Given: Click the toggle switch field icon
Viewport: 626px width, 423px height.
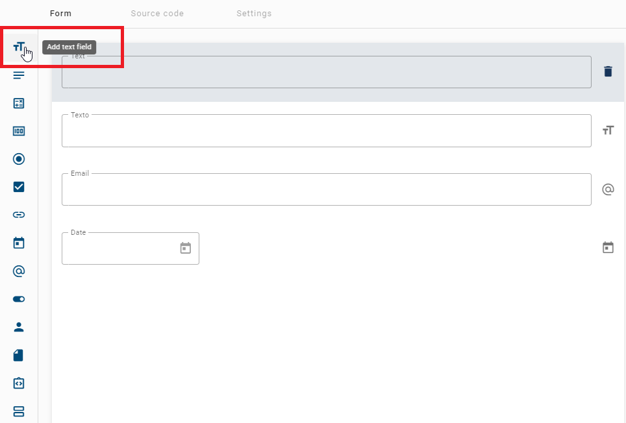Looking at the screenshot, I should [19, 298].
